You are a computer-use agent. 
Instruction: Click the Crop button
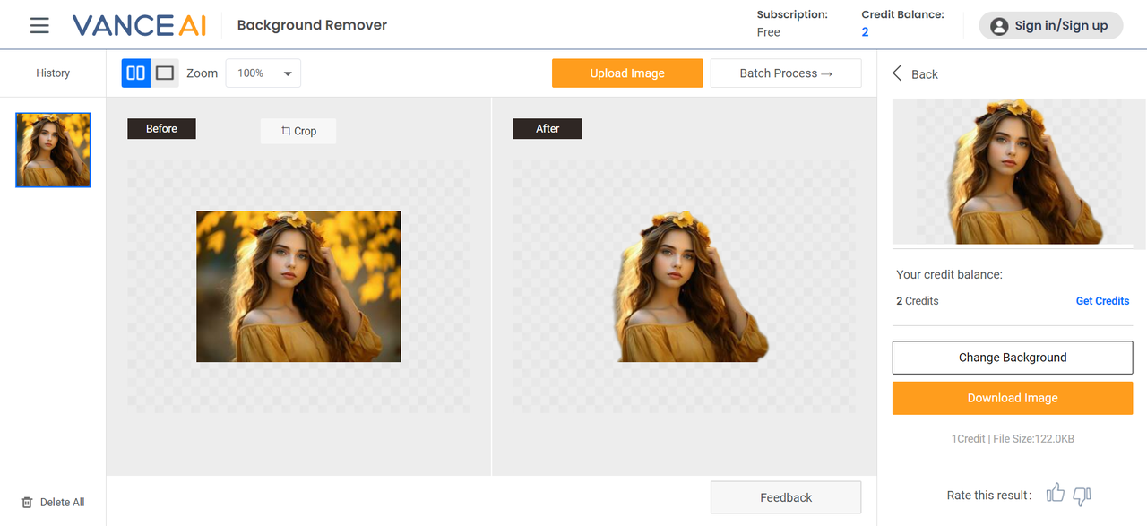(x=298, y=131)
